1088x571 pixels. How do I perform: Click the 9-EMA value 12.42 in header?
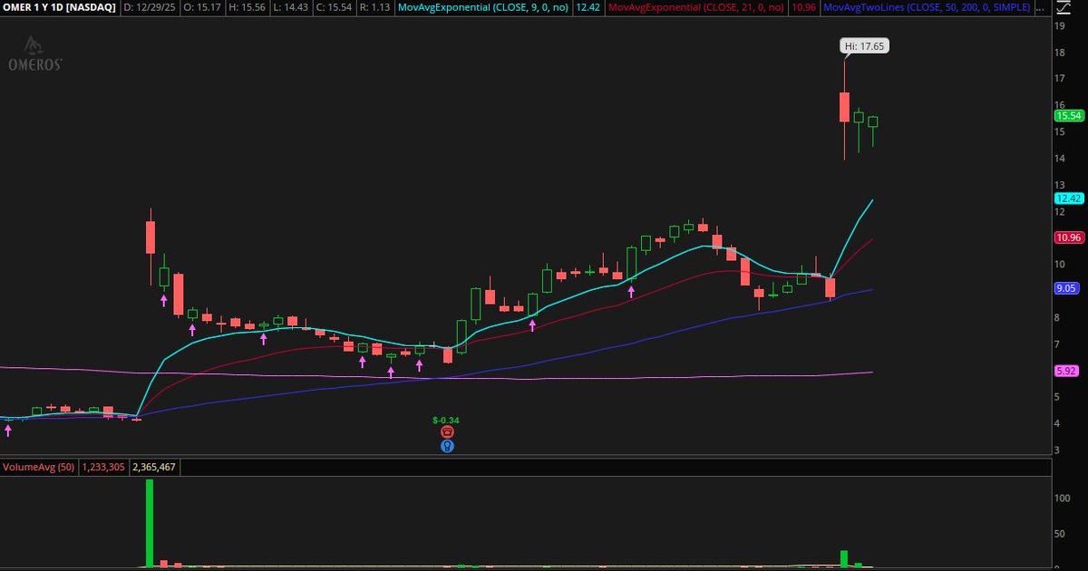tap(588, 7)
